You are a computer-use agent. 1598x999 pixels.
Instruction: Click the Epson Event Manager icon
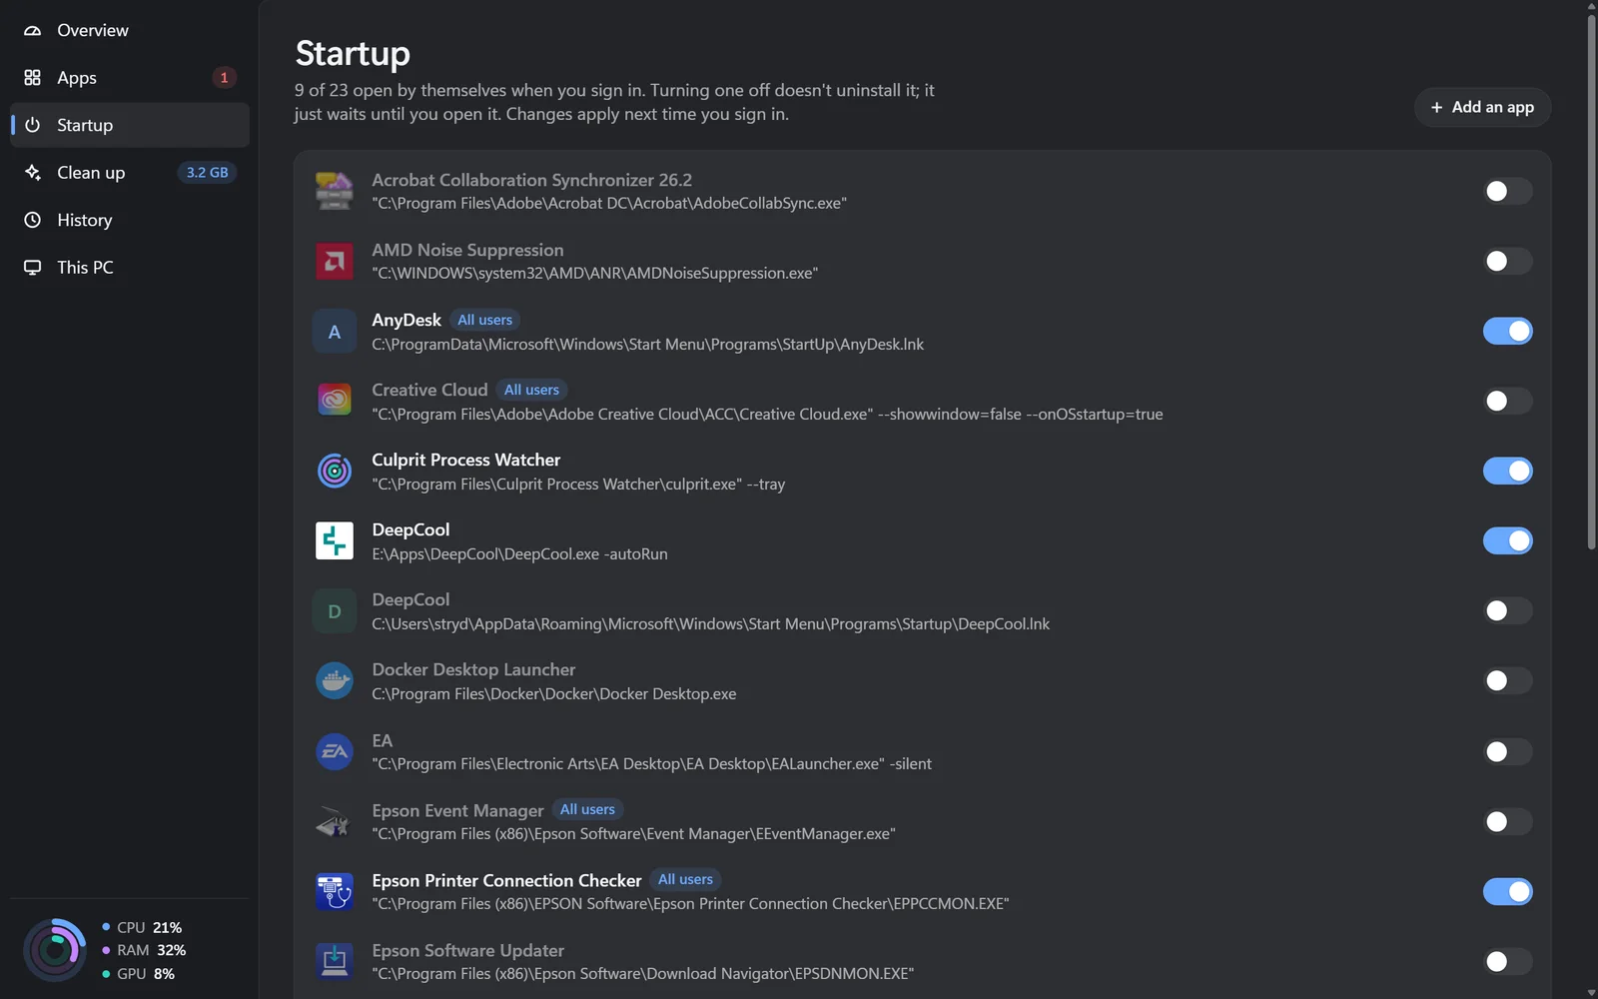coord(335,821)
